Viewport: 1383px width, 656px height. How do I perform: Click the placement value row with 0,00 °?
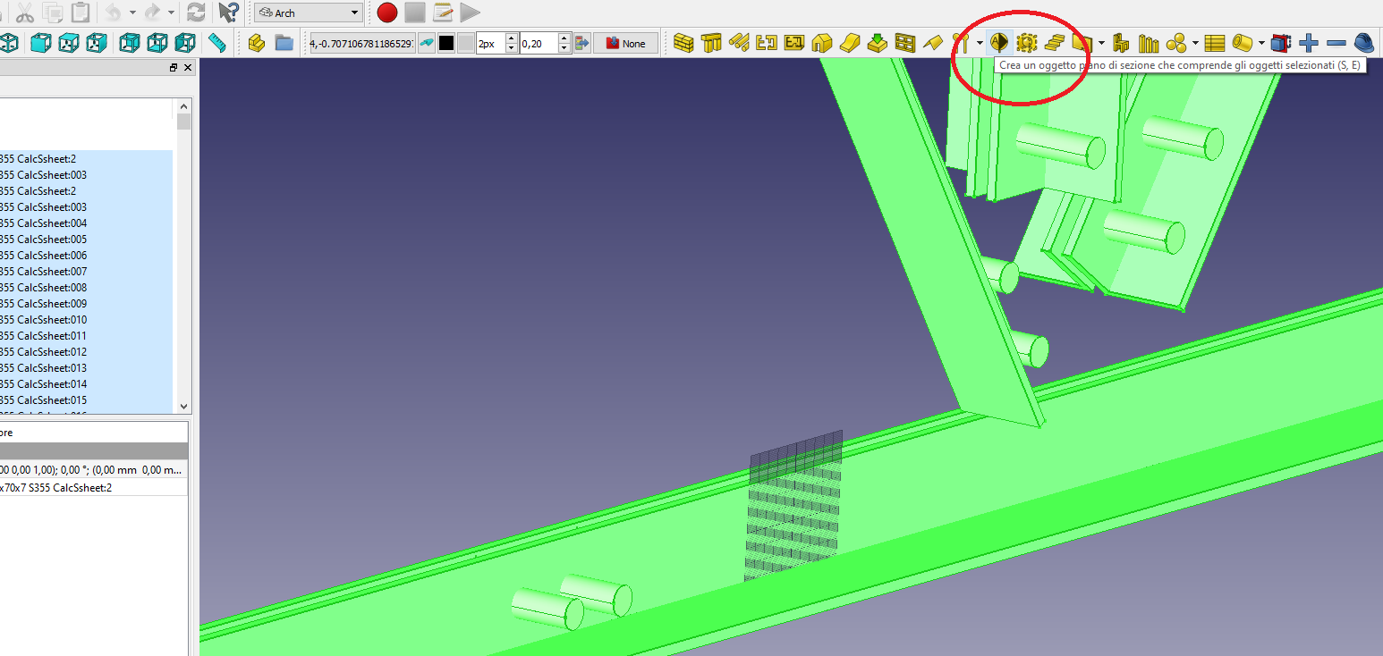point(94,469)
